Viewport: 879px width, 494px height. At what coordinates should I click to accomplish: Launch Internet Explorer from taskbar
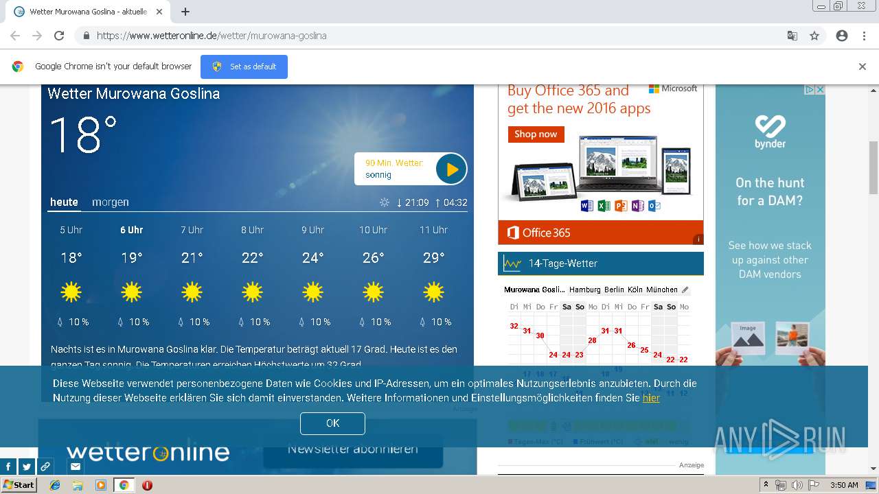tap(55, 485)
